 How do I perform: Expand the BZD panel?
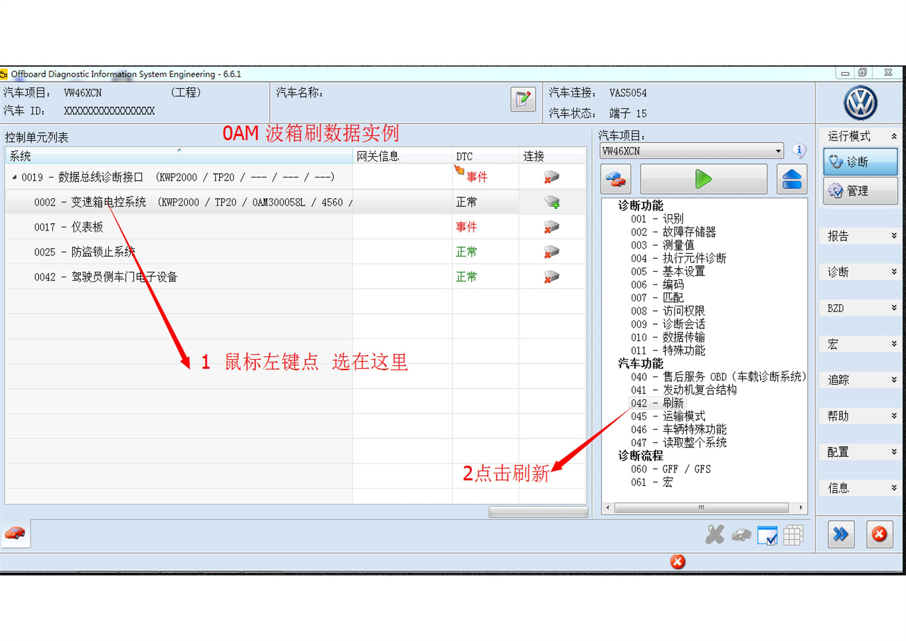pyautogui.click(x=894, y=308)
